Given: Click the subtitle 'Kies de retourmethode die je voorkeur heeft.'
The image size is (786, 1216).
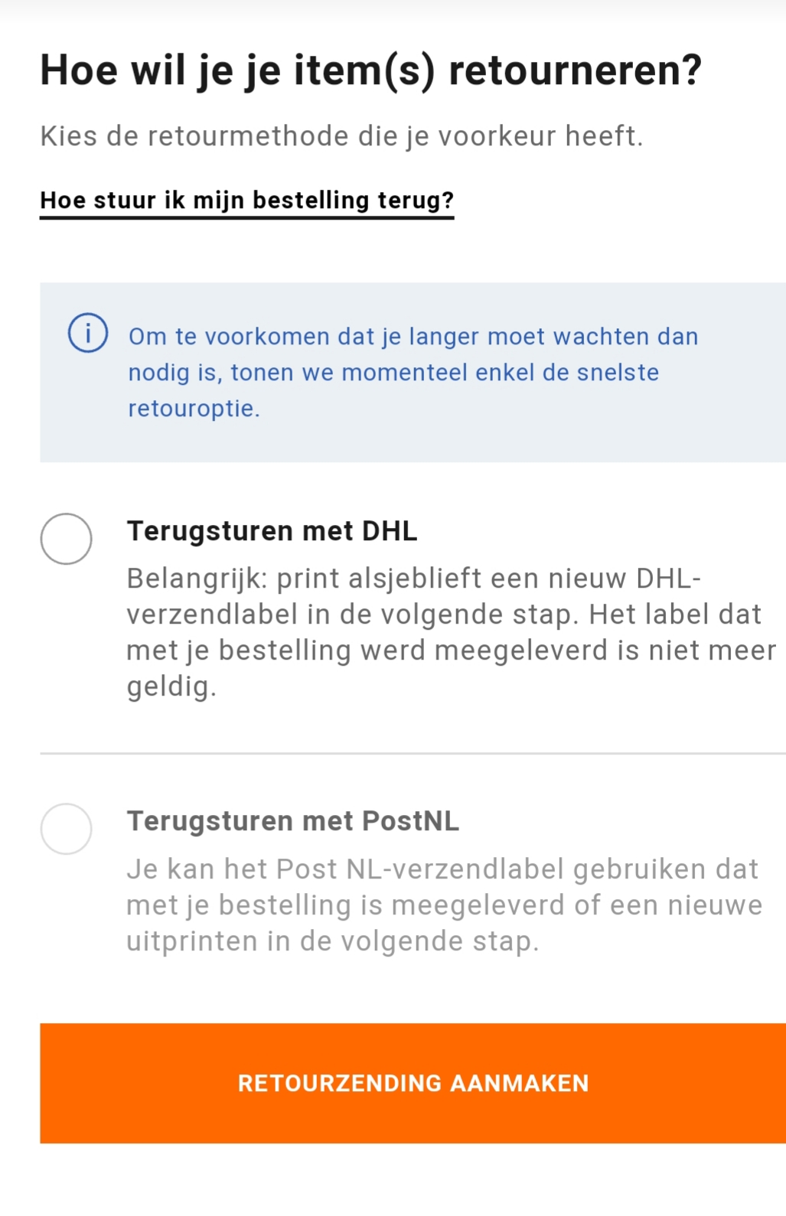Looking at the screenshot, I should tap(341, 136).
